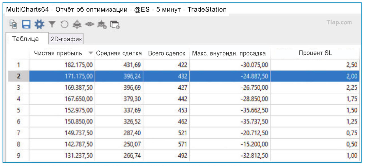Click drawdown cell -26.750,00
The width and height of the screenshot is (365, 166).
(x=230, y=88)
